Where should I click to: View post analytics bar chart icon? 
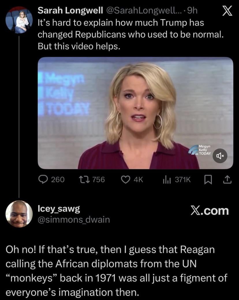pos(167,180)
